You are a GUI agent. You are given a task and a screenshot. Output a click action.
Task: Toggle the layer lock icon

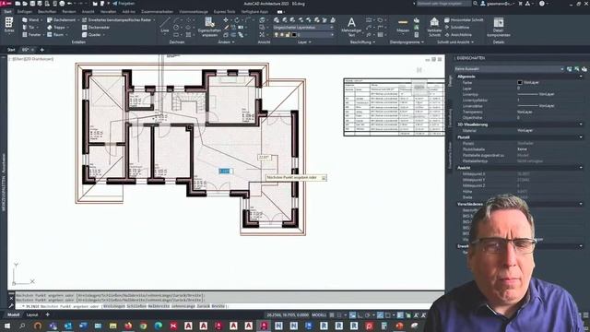coord(288,35)
